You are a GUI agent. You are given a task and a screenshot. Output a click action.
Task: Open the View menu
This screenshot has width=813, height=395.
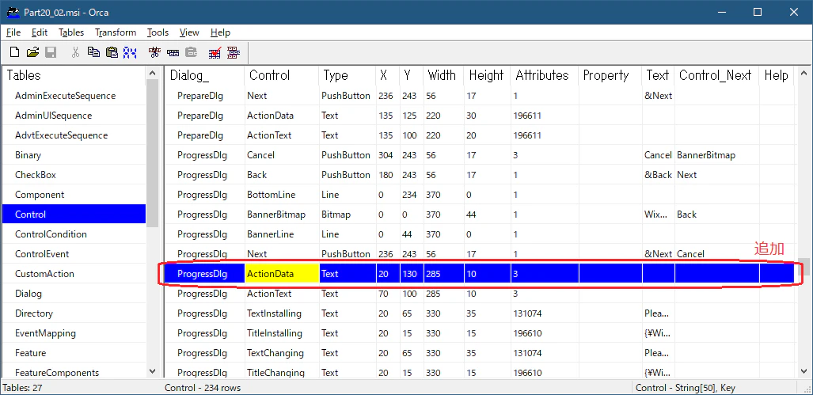pyautogui.click(x=189, y=32)
